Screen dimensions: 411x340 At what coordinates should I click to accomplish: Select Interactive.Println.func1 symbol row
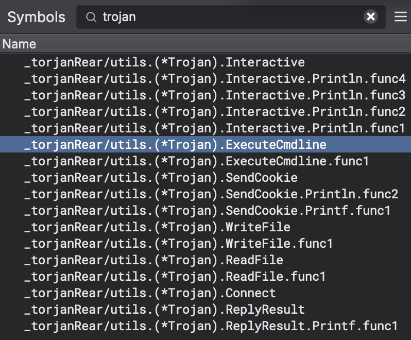[x=214, y=128]
